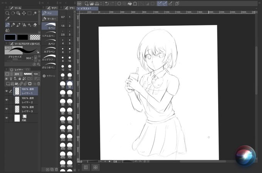The height and width of the screenshot is (173, 262).
Task: Select the リアルGペン sub tool
Action: pyautogui.click(x=49, y=34)
